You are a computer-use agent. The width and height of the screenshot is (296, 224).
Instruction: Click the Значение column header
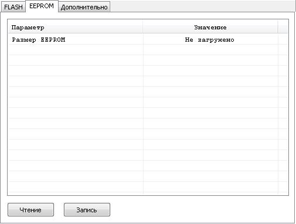pyautogui.click(x=210, y=28)
